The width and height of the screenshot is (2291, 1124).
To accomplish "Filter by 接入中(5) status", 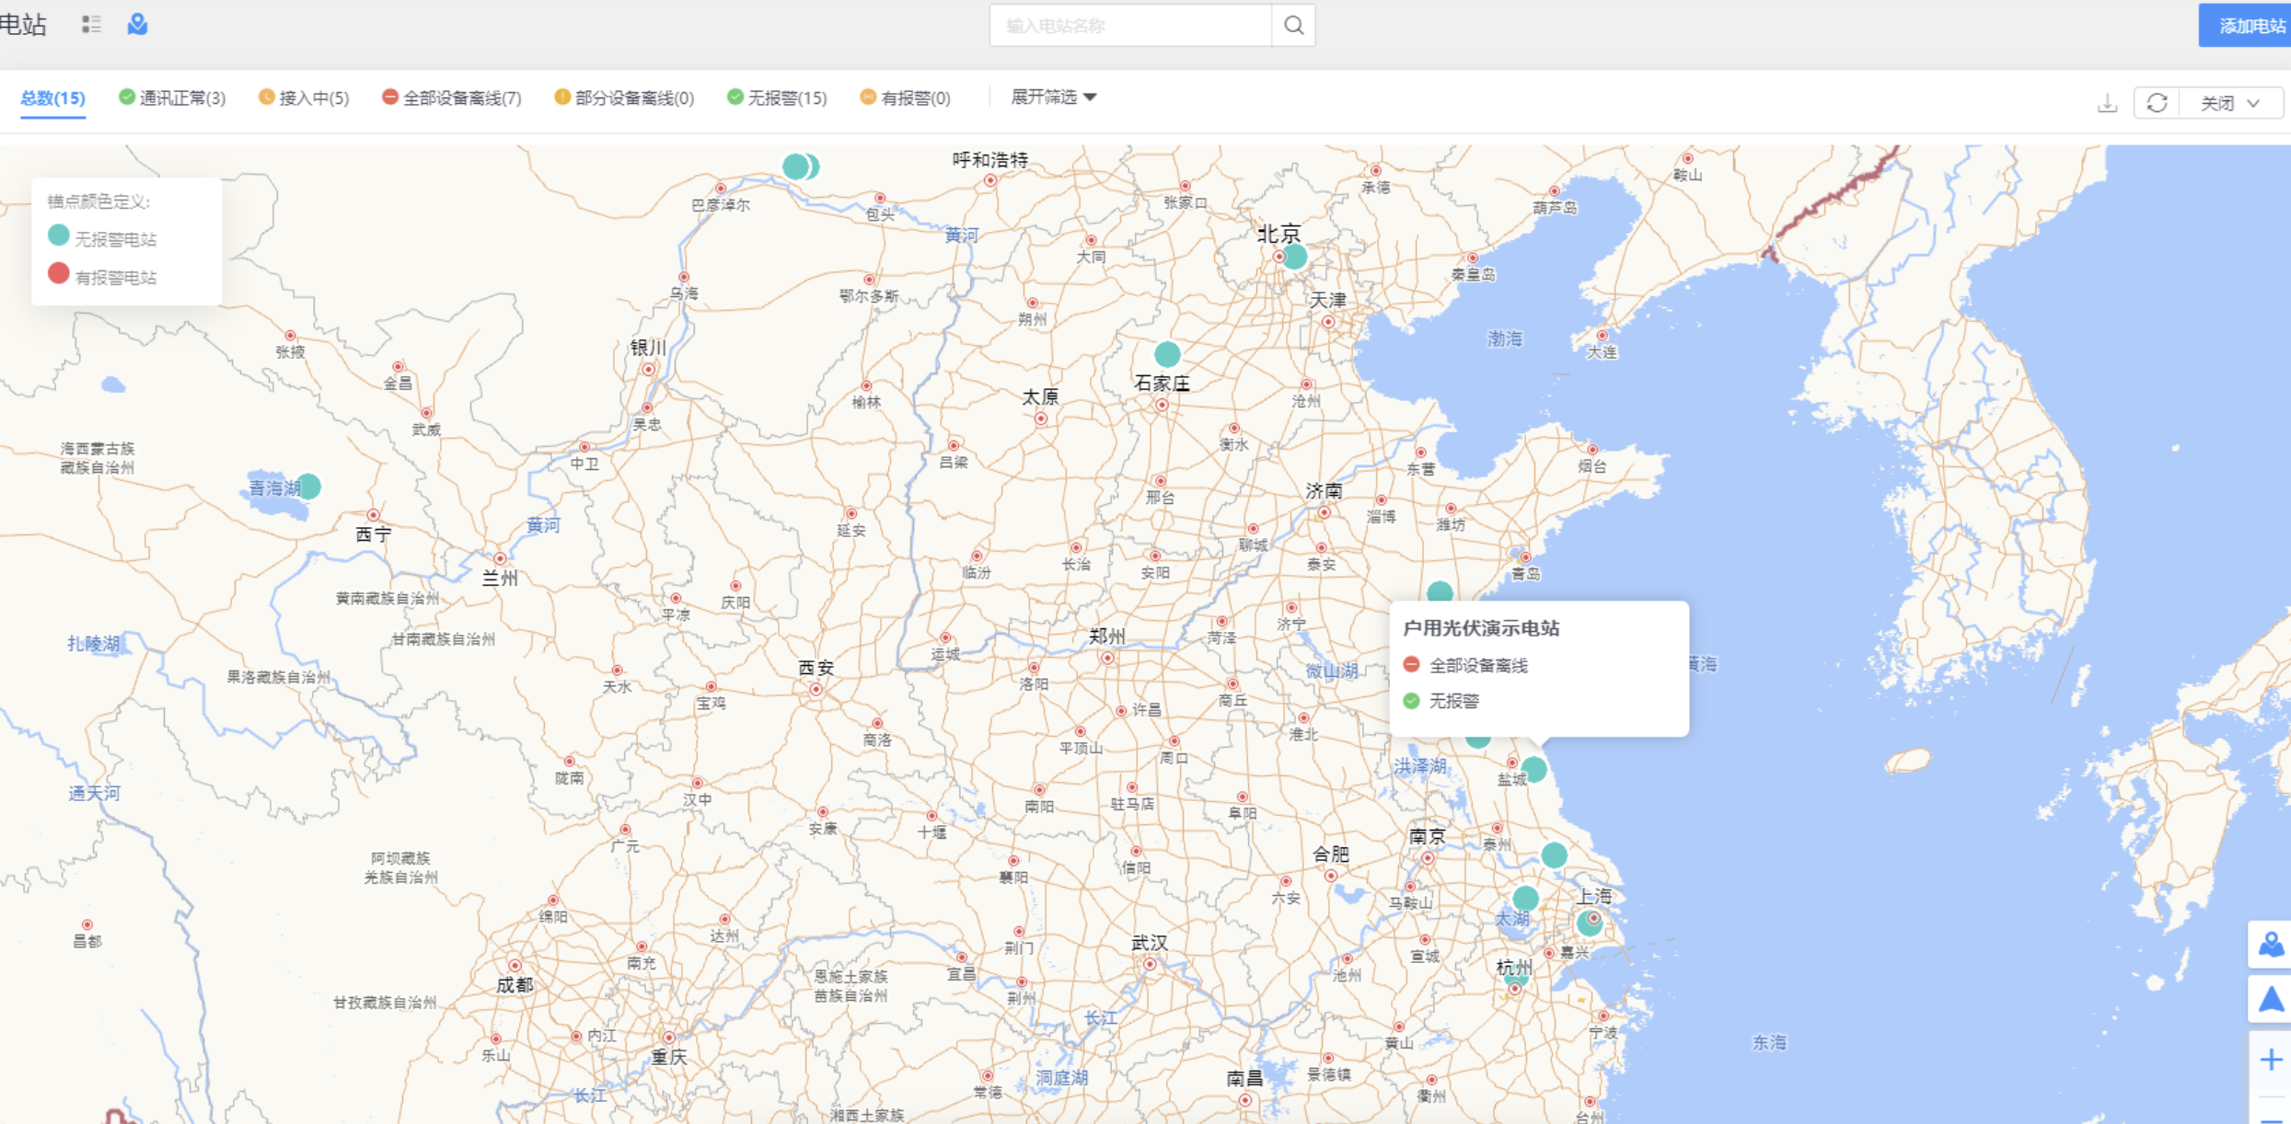I will 305,97.
